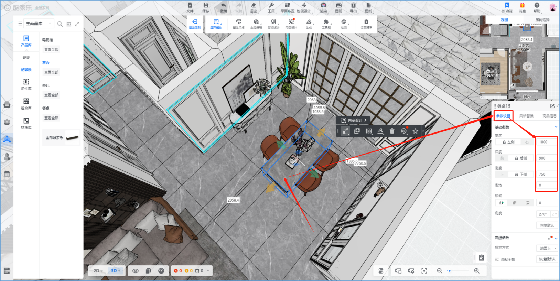Select 右 width side option

[527, 142]
